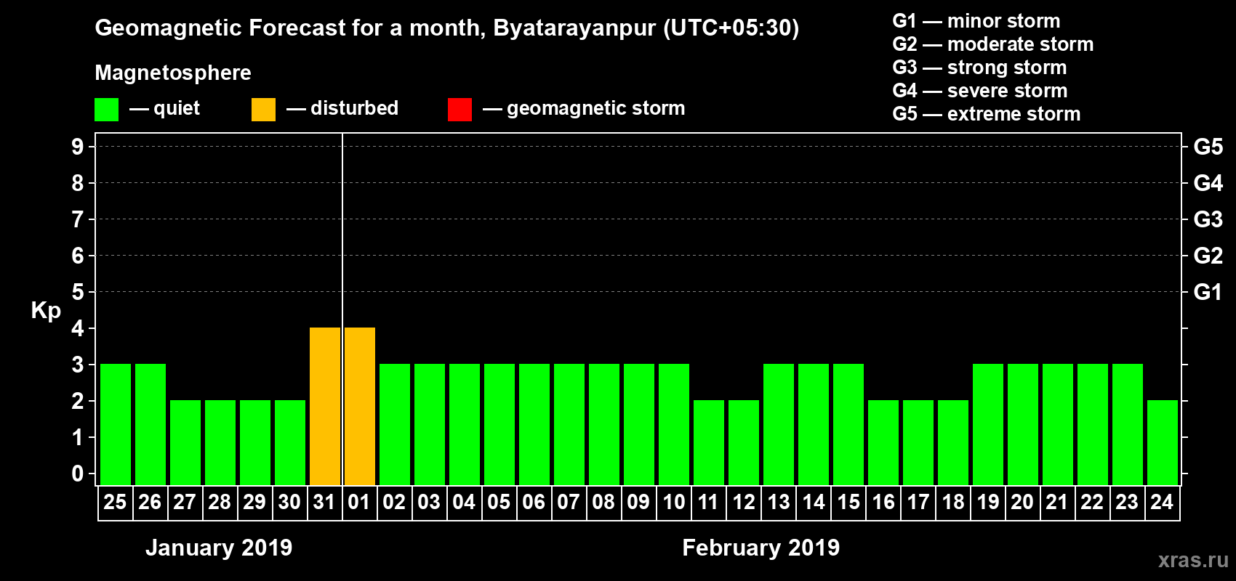Click the date label 14
The image size is (1236, 581).
pos(813,502)
